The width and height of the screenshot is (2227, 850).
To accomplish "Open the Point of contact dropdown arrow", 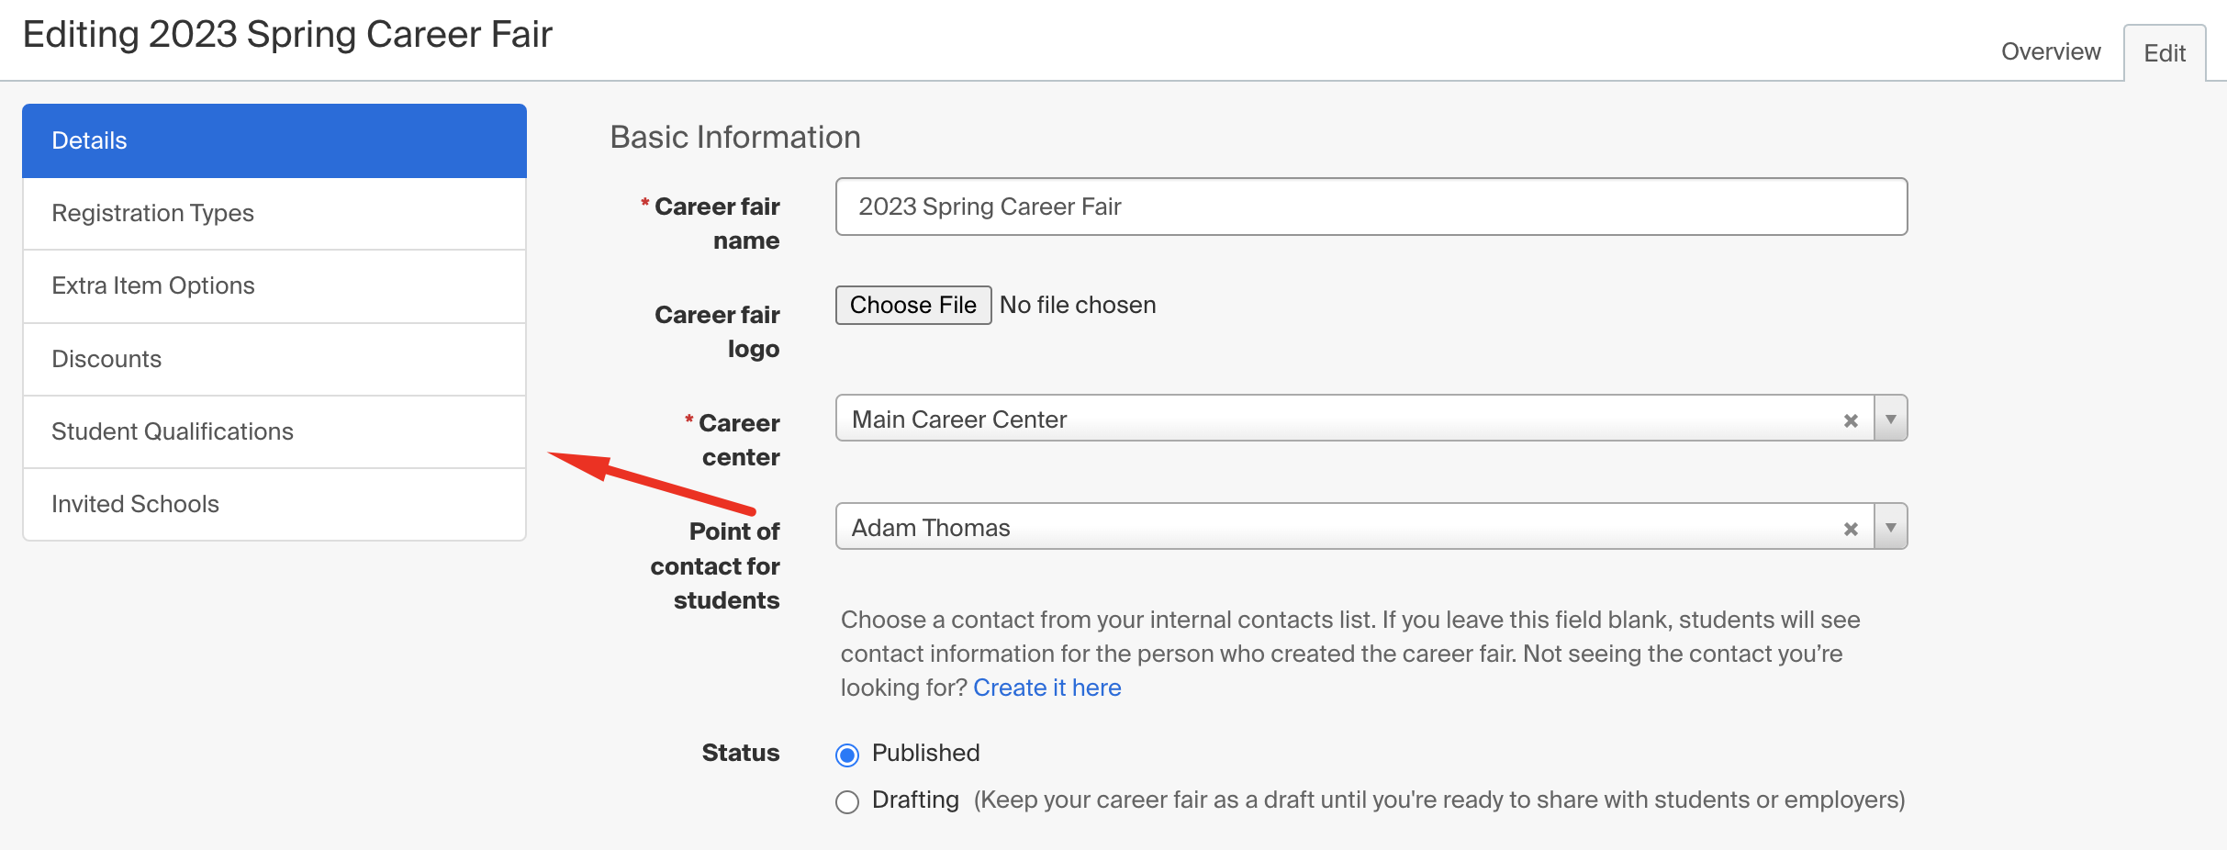I will click(x=1891, y=527).
